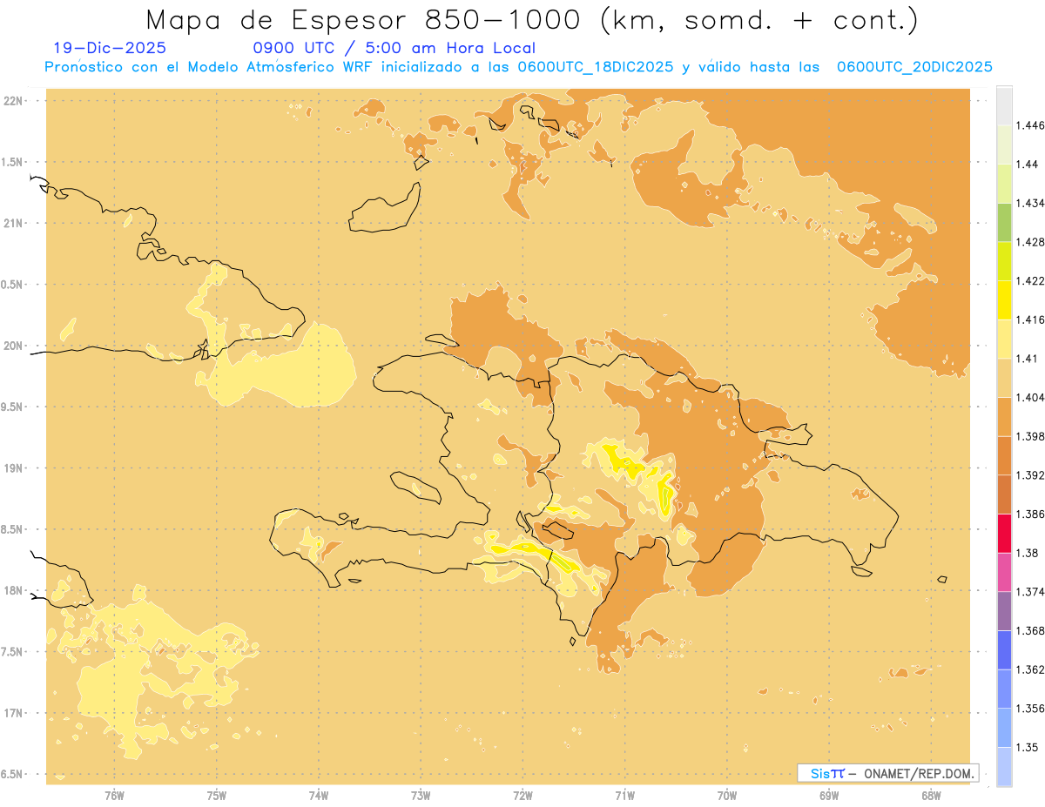Click the 73W longitude label
1045x807 pixels.
(421, 796)
